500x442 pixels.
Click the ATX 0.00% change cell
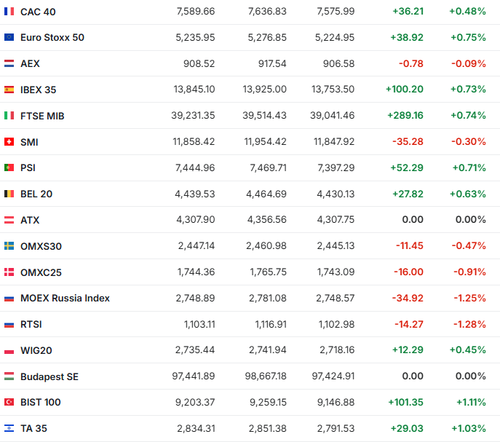[x=470, y=220]
